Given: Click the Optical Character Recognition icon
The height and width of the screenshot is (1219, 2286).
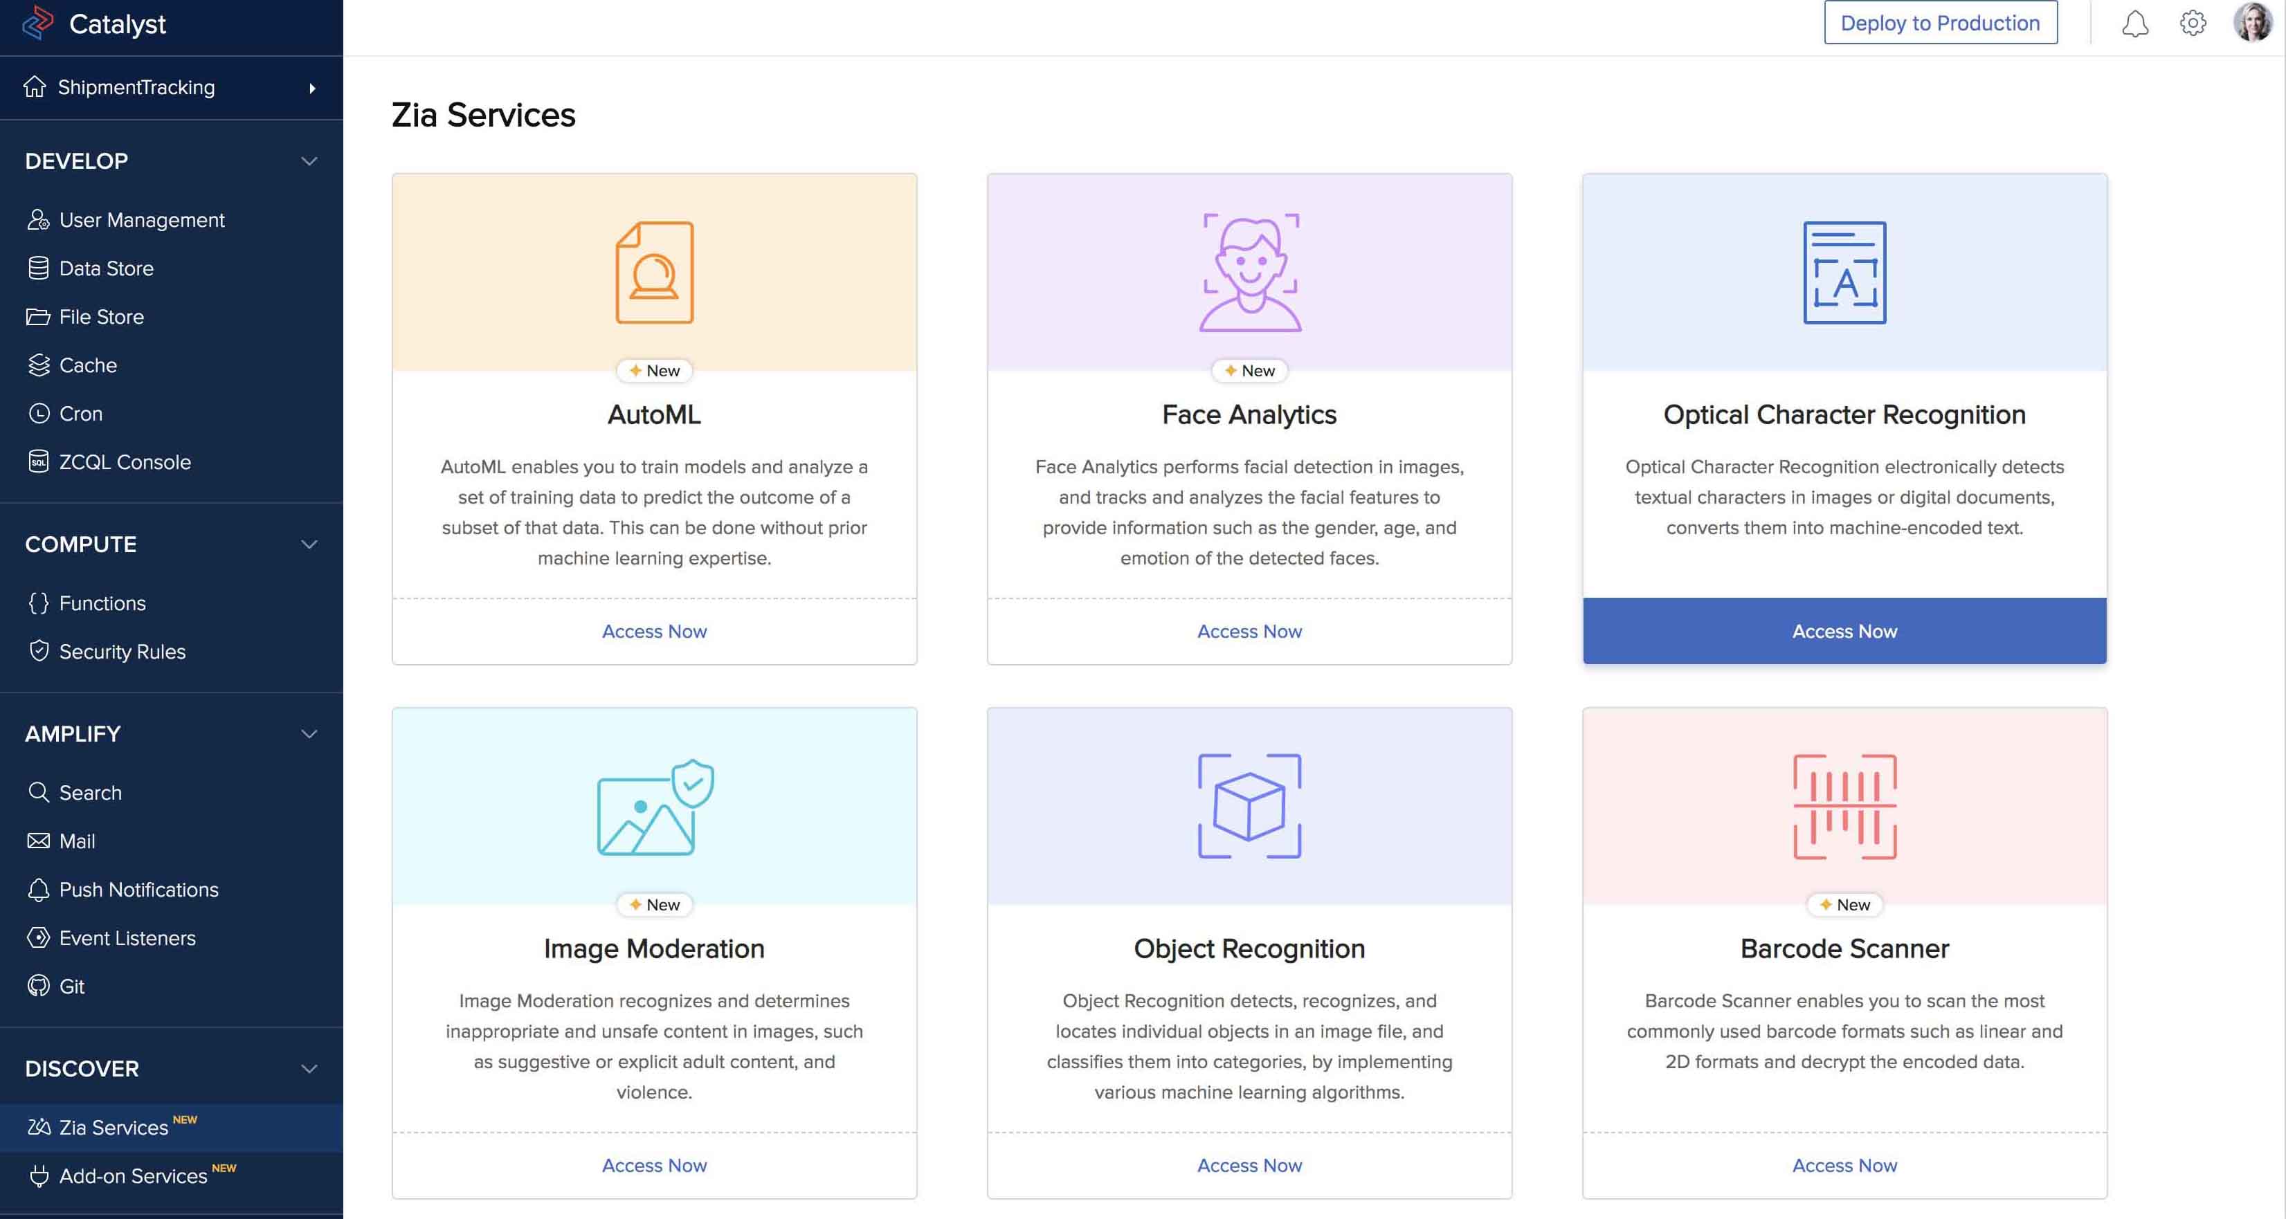Looking at the screenshot, I should point(1844,273).
